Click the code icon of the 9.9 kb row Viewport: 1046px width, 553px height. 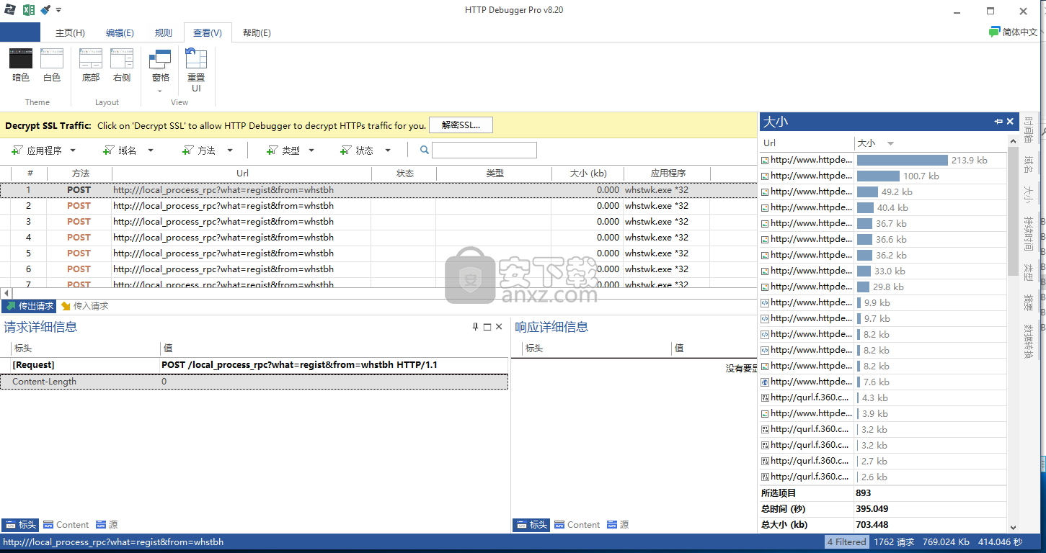click(x=765, y=302)
